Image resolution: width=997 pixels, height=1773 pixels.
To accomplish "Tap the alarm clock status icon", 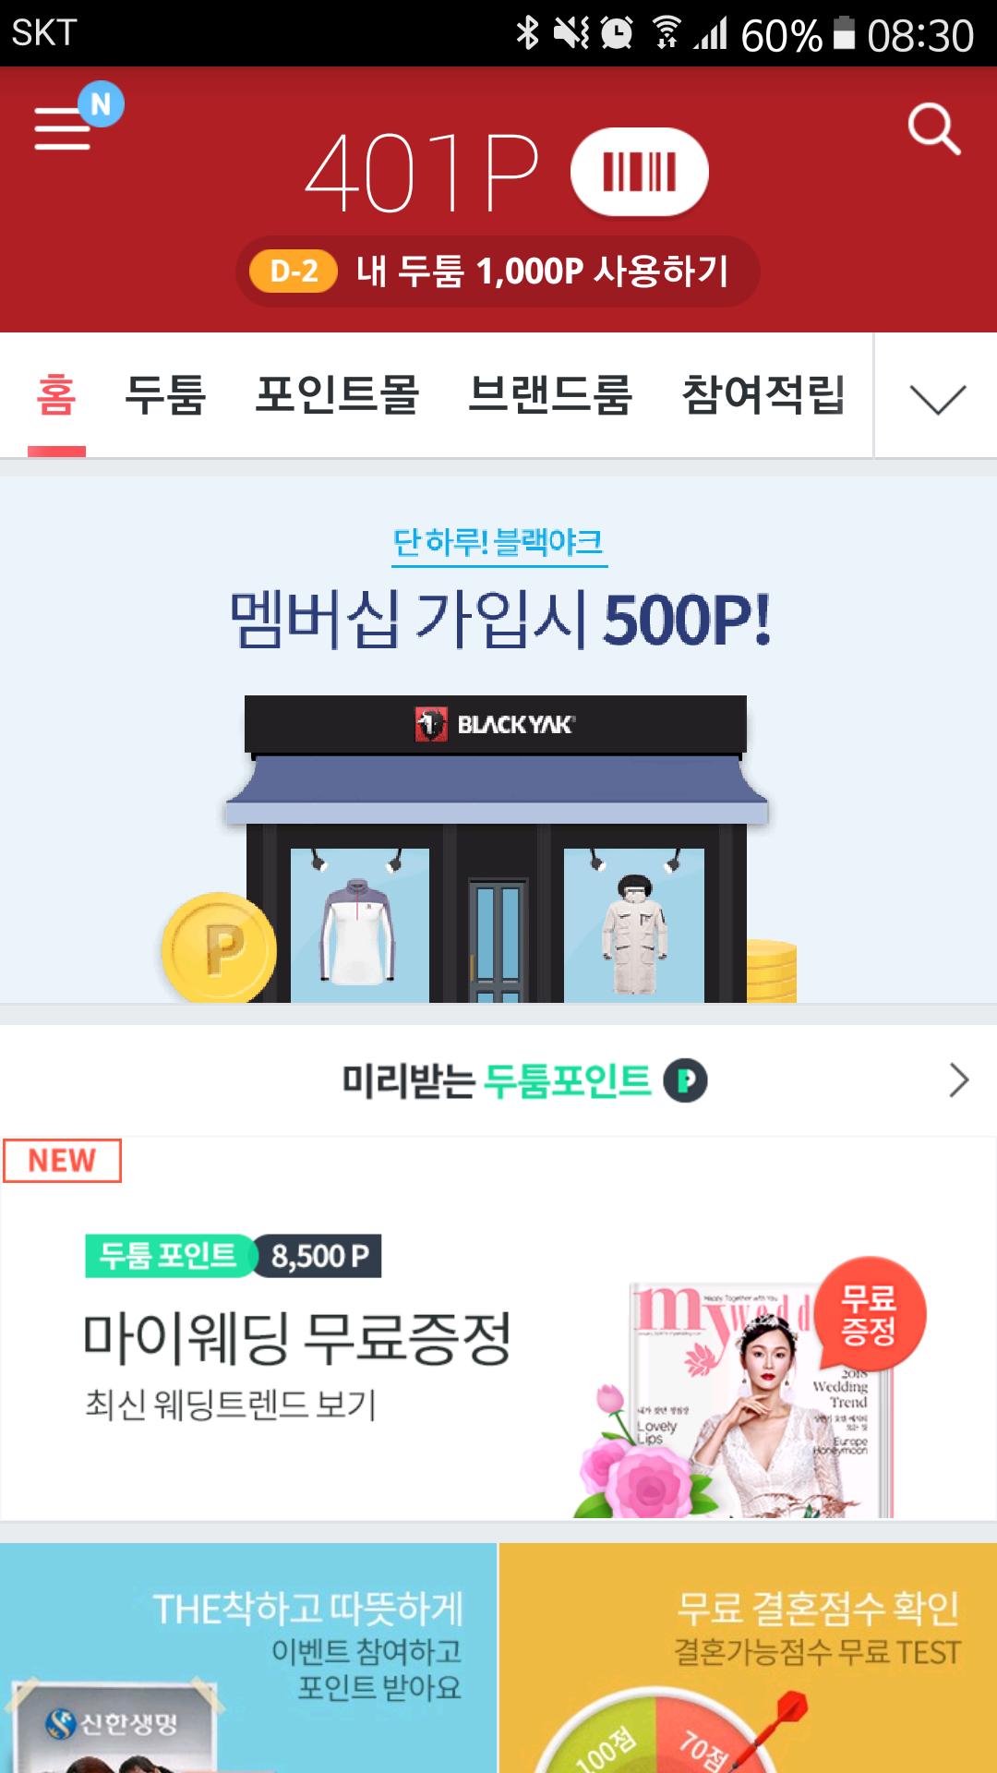I will point(617,34).
